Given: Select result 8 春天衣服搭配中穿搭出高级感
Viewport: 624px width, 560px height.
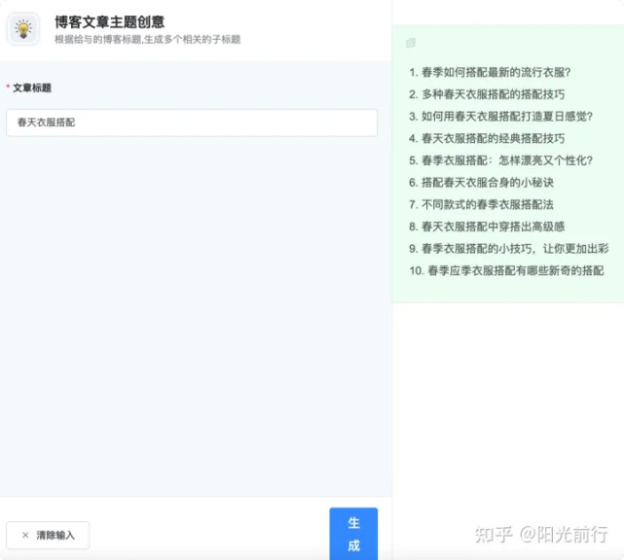Looking at the screenshot, I should tap(487, 227).
